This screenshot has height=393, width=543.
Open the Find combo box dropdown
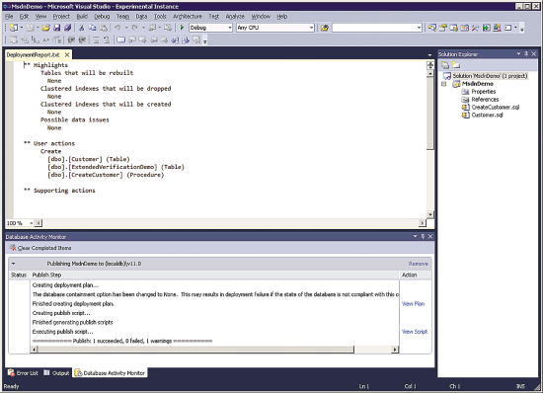pyautogui.click(x=419, y=28)
